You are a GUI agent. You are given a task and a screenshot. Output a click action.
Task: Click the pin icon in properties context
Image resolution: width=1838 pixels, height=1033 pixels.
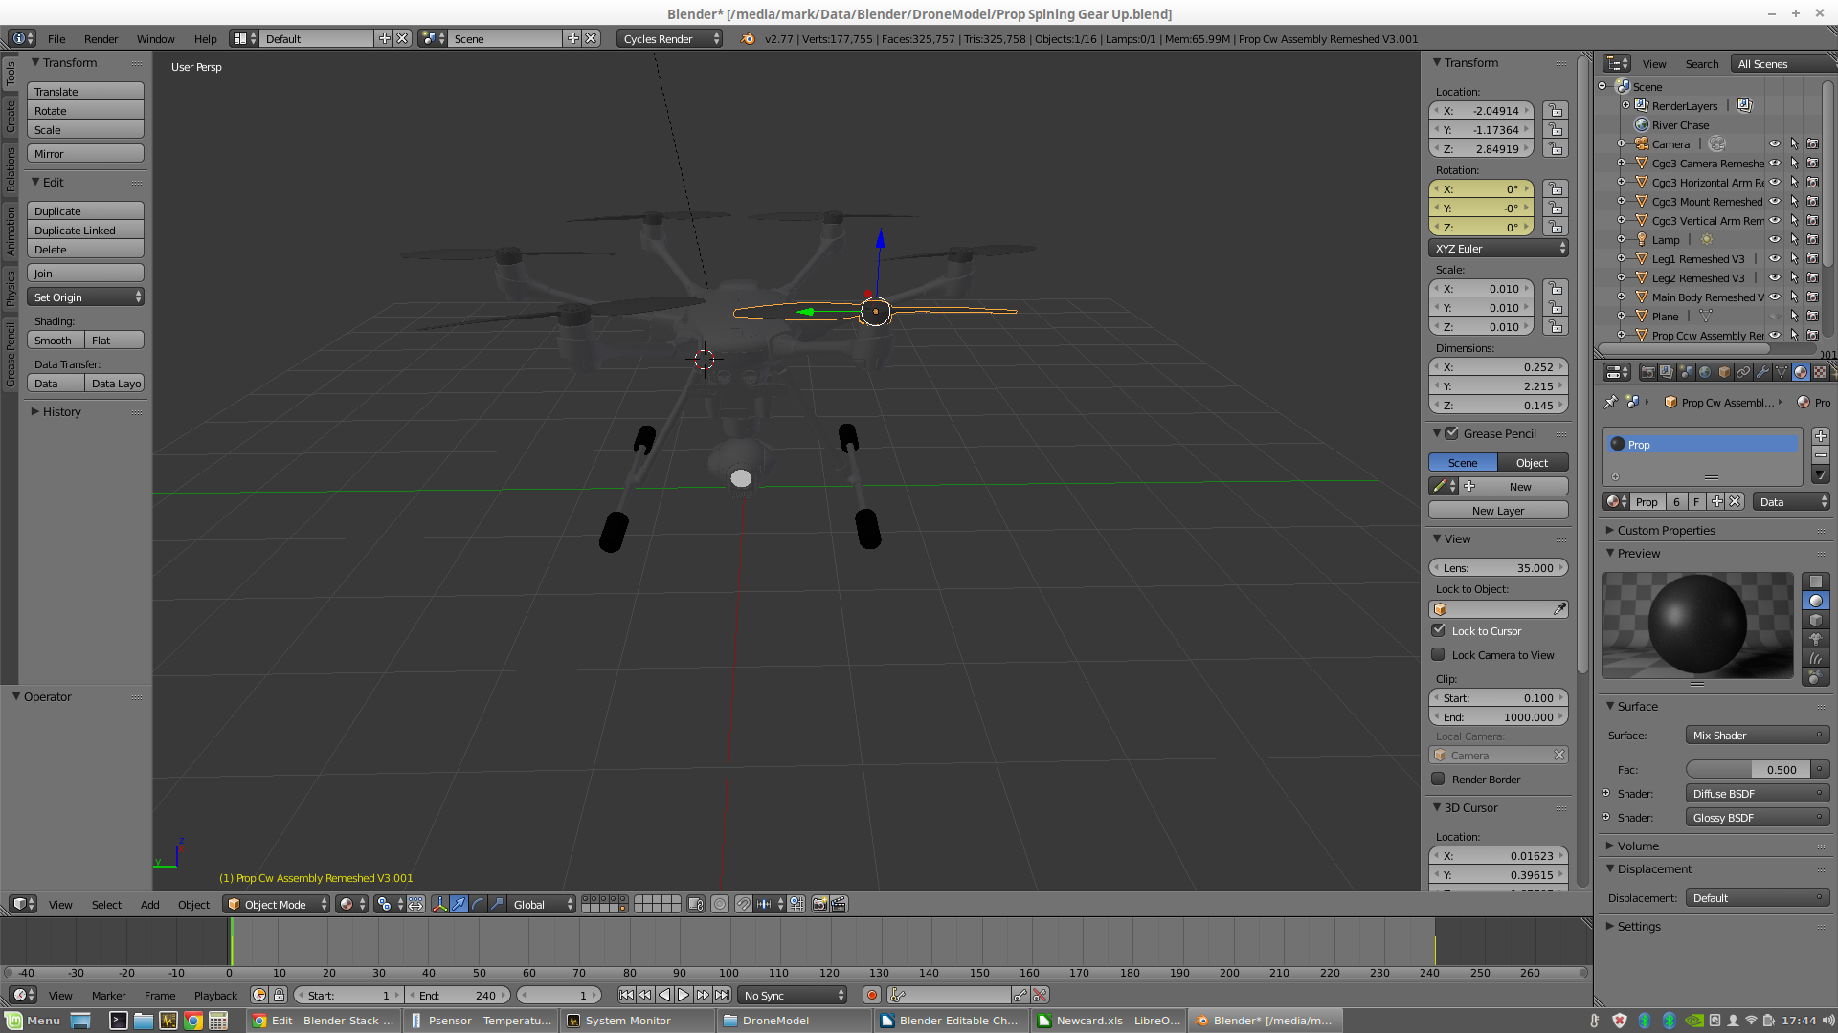1611,402
